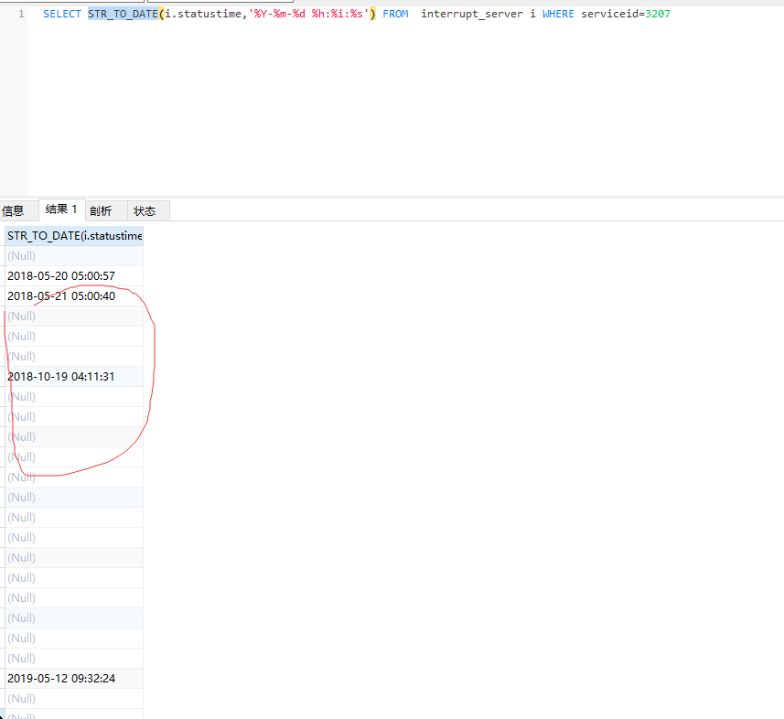Viewport: 784px width, 719px height.
Task: Click the 2018-10-19 04:11:31 result cell
Action: 60,376
